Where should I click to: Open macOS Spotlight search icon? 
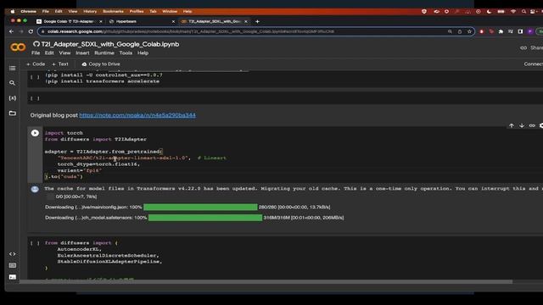point(523,11)
